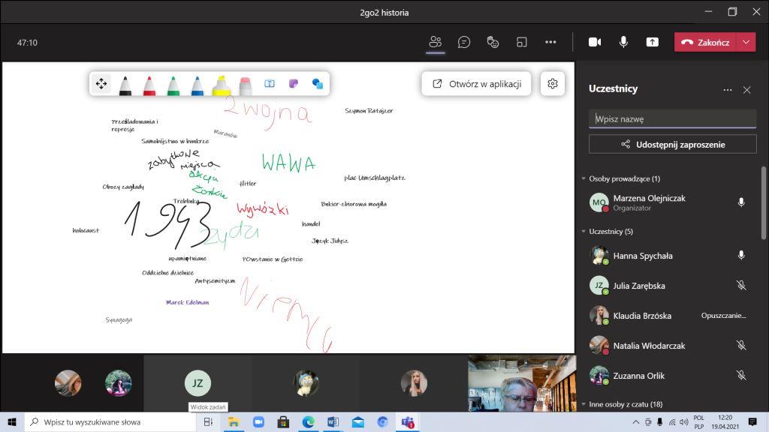Open the meeting chat panel

point(464,42)
